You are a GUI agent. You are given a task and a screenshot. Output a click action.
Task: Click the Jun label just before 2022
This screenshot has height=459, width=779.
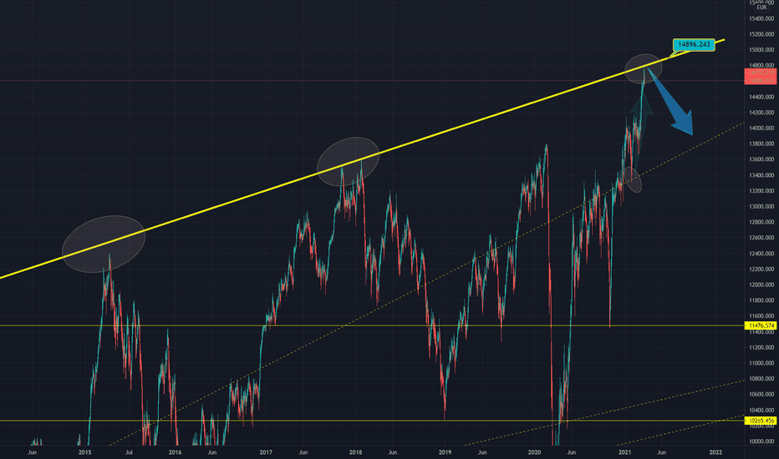tap(662, 452)
